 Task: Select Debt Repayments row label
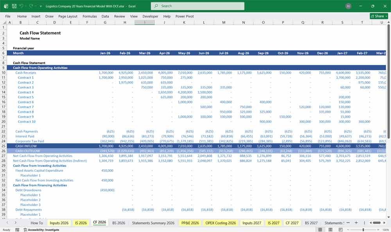click(29, 210)
